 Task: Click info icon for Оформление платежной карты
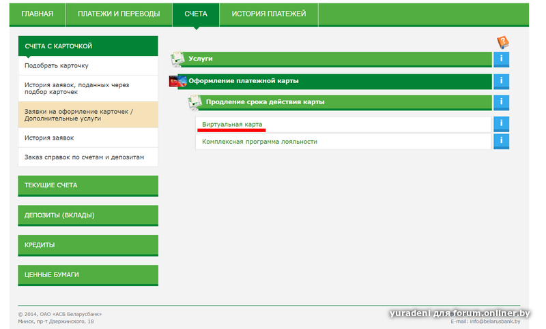click(x=501, y=81)
